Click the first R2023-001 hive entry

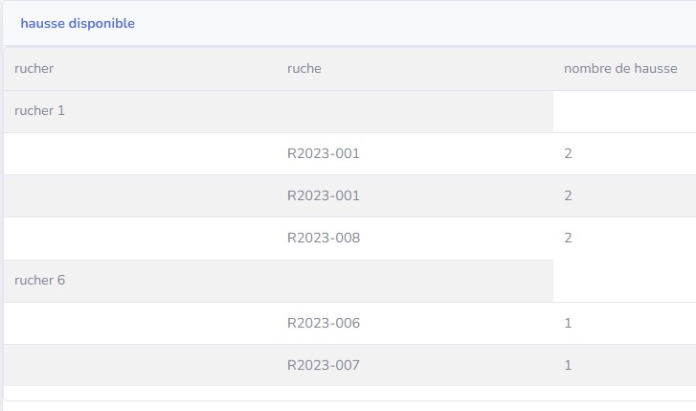point(324,153)
